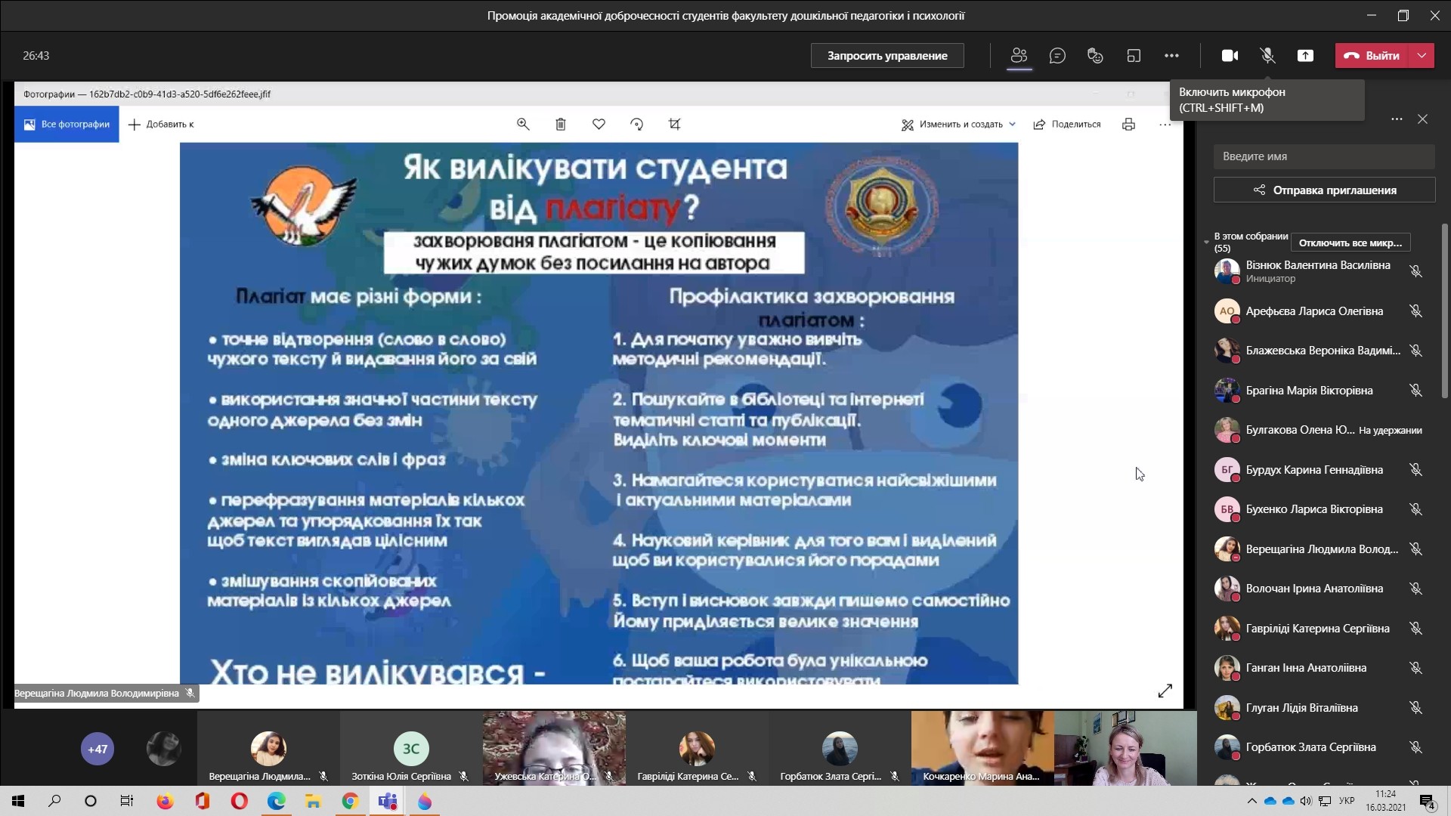The image size is (1451, 816).
Task: Expand the arrow next to Выйти button
Action: tap(1422, 55)
